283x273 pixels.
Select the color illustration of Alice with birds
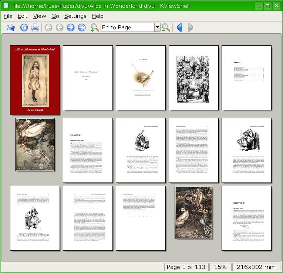[x=35, y=144]
